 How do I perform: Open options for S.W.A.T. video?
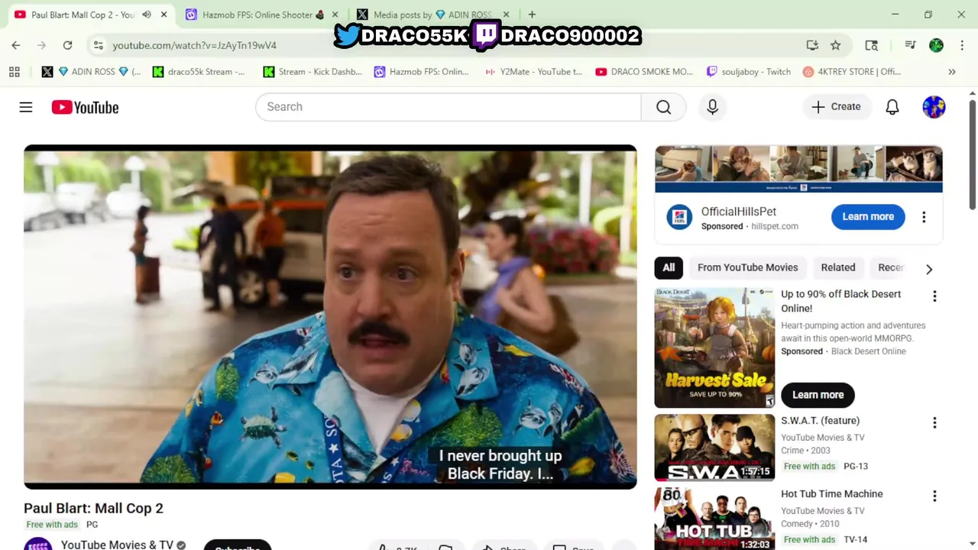pos(934,423)
